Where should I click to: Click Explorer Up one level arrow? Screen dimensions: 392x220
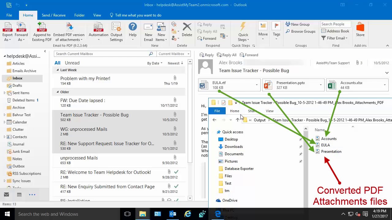pyautogui.click(x=238, y=120)
